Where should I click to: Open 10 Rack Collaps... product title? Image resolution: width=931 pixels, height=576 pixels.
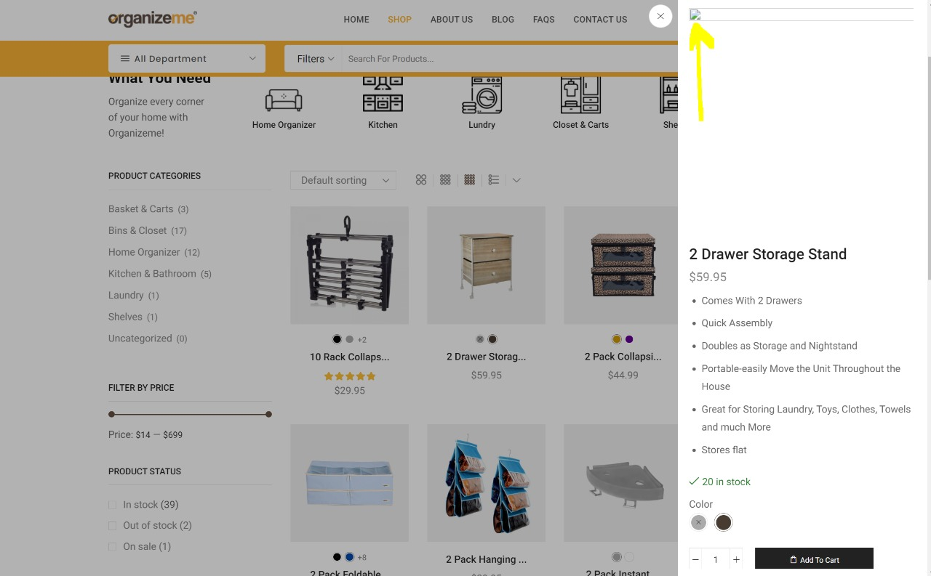pyautogui.click(x=349, y=357)
